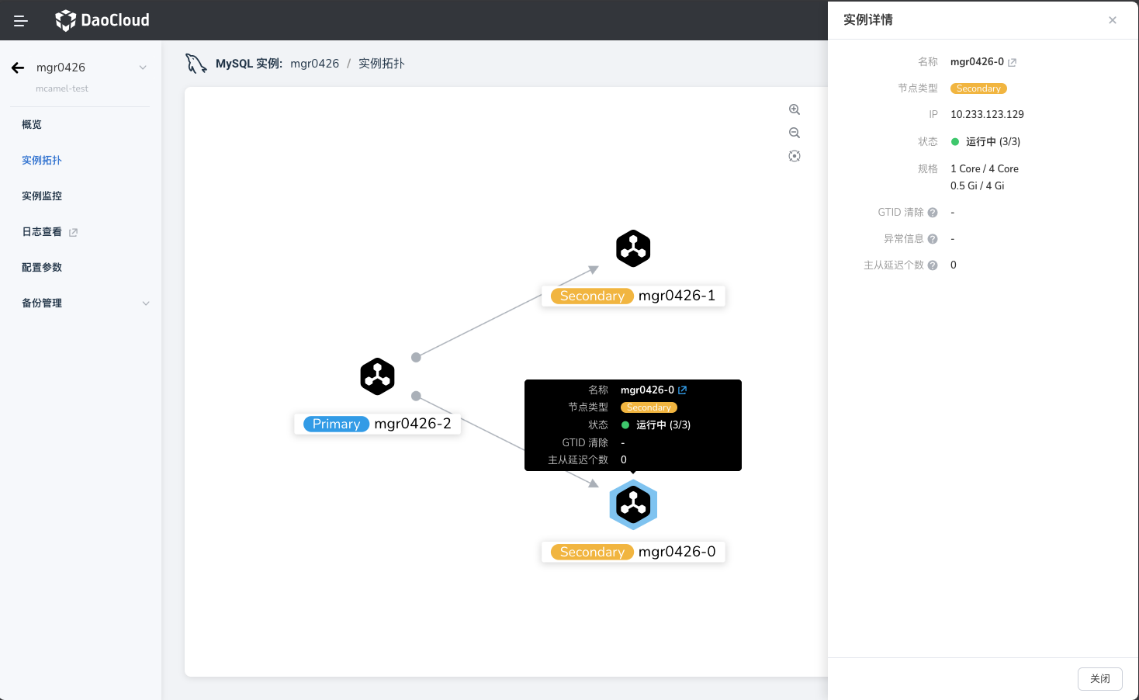
Task: Expand the mgr0426 instance dropdown
Action: point(143,68)
